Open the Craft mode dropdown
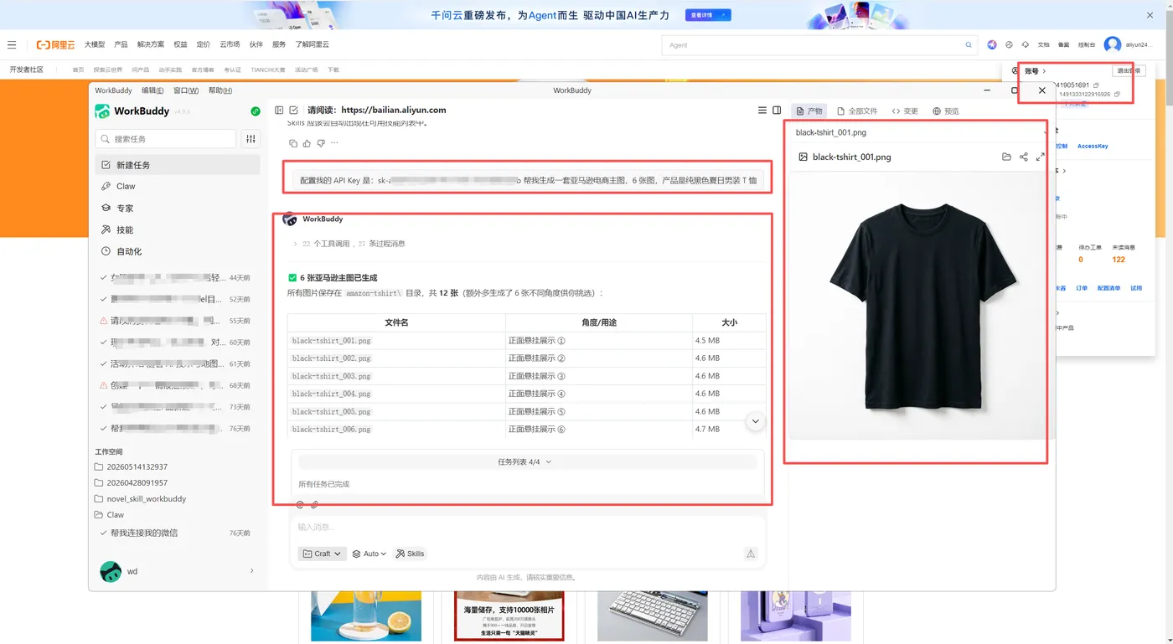 [323, 554]
